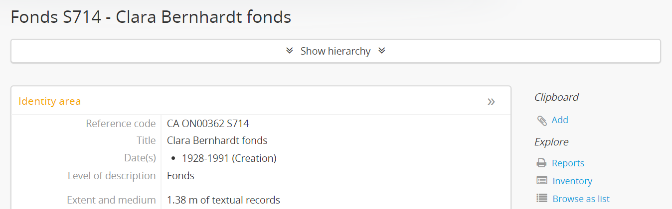Click the Identity area heading
Screen dimensions: 672x209
50,101
